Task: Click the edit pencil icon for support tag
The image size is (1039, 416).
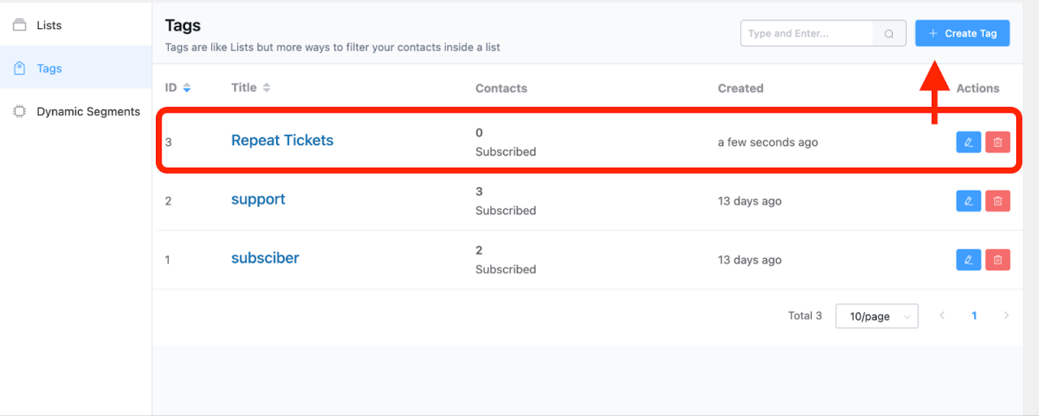Action: click(x=968, y=201)
